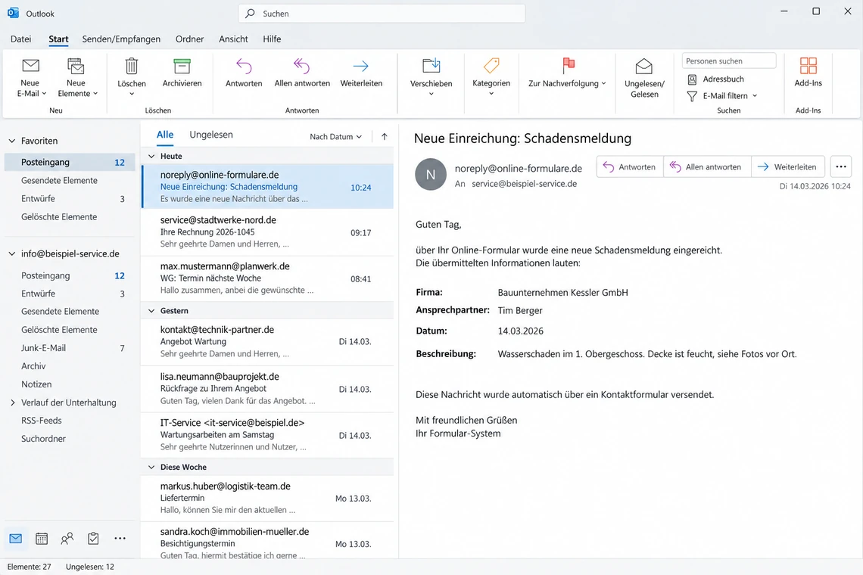The height and width of the screenshot is (575, 863).
Task: Click Weiterleiten in reading pane
Action: click(787, 166)
